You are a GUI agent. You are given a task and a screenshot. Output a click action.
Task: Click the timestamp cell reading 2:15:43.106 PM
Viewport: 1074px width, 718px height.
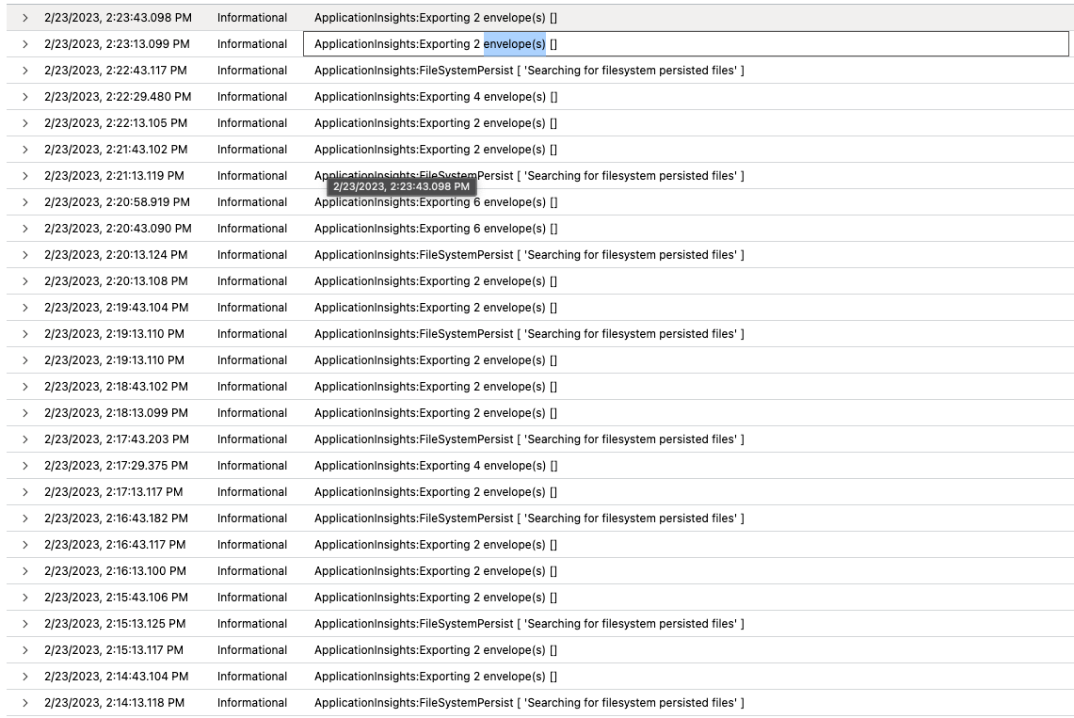(116, 598)
